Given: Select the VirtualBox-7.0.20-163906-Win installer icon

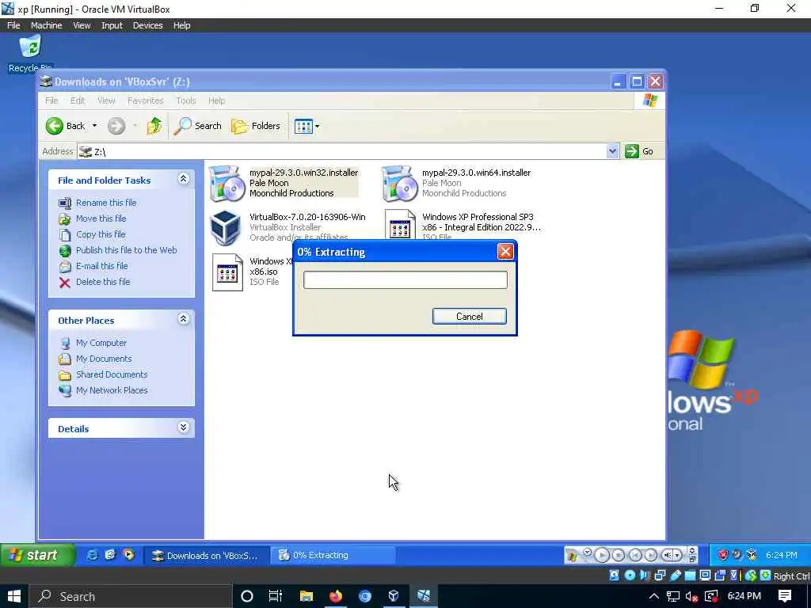Looking at the screenshot, I should [226, 227].
